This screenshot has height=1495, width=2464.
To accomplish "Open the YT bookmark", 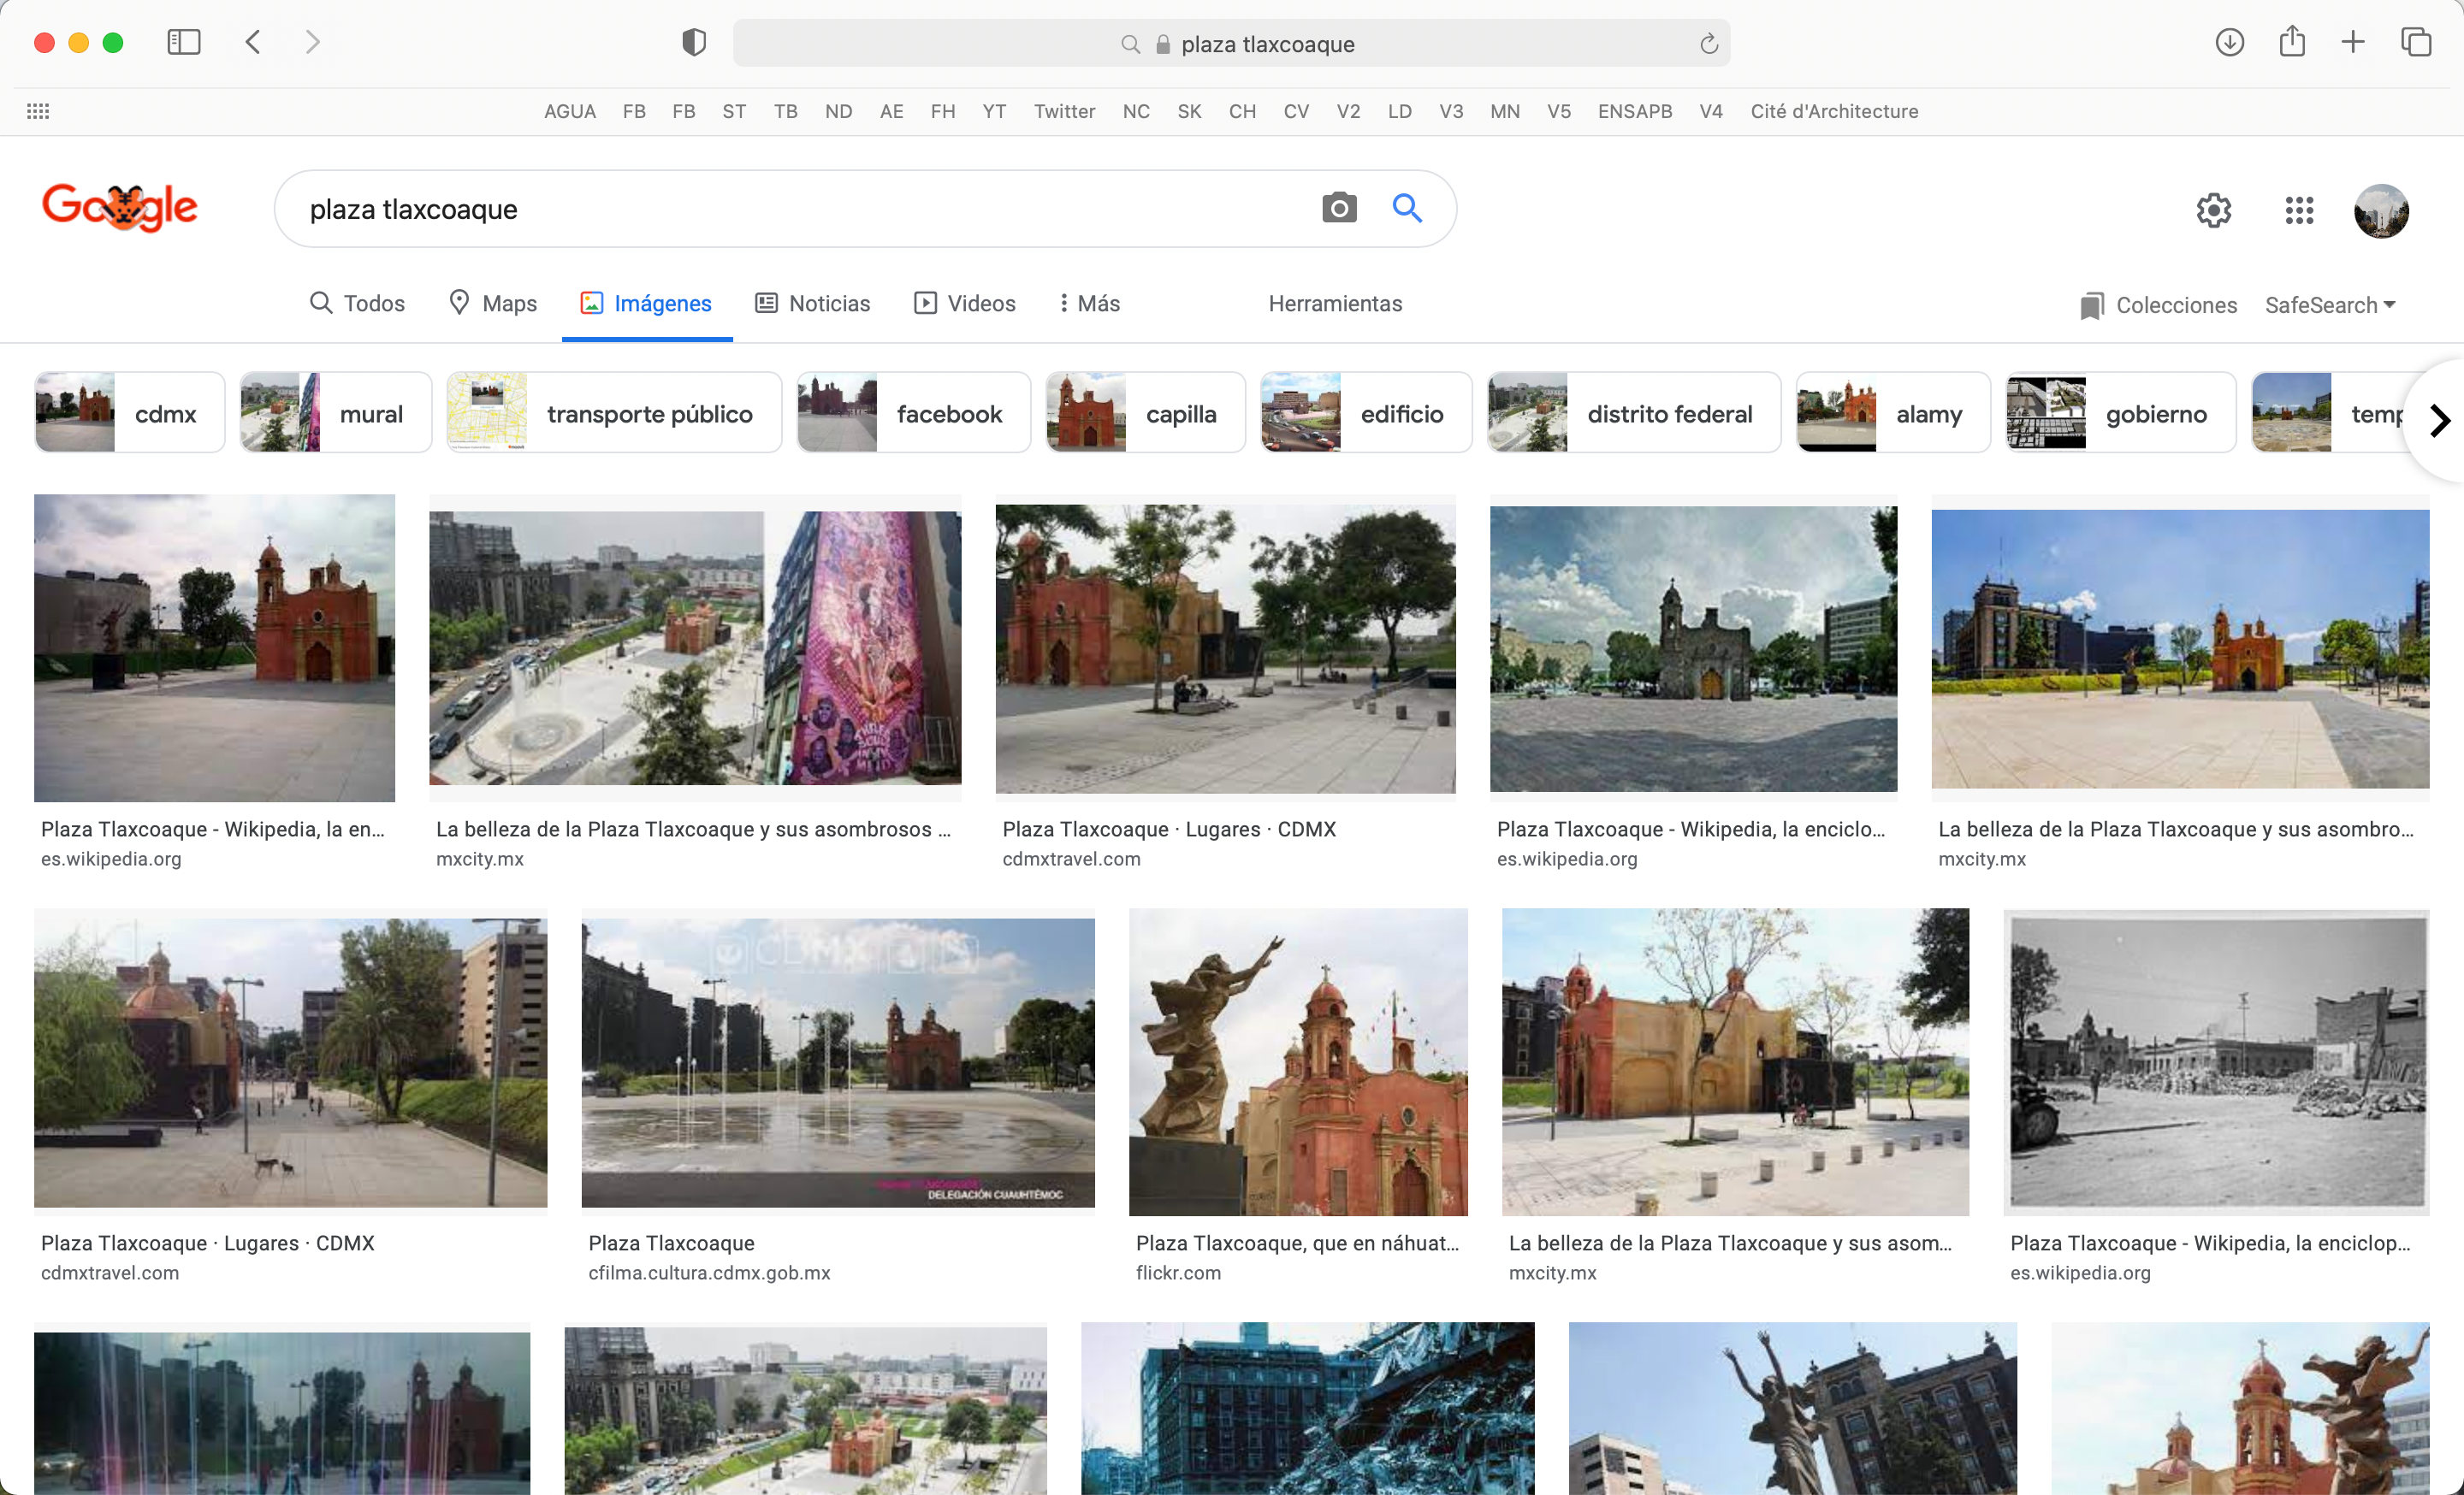I will pos(994,111).
